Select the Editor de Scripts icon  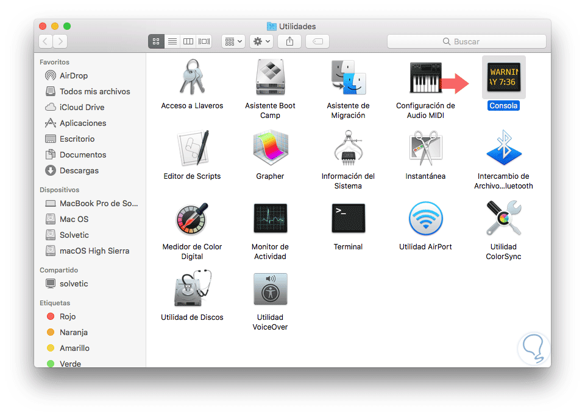point(192,148)
